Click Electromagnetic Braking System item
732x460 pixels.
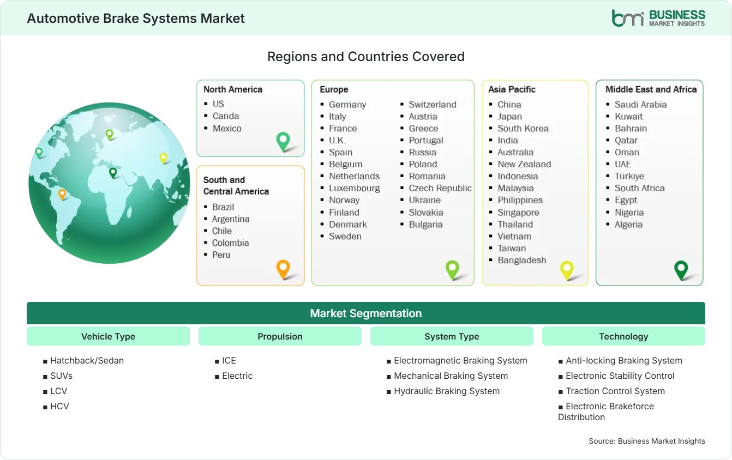(460, 360)
